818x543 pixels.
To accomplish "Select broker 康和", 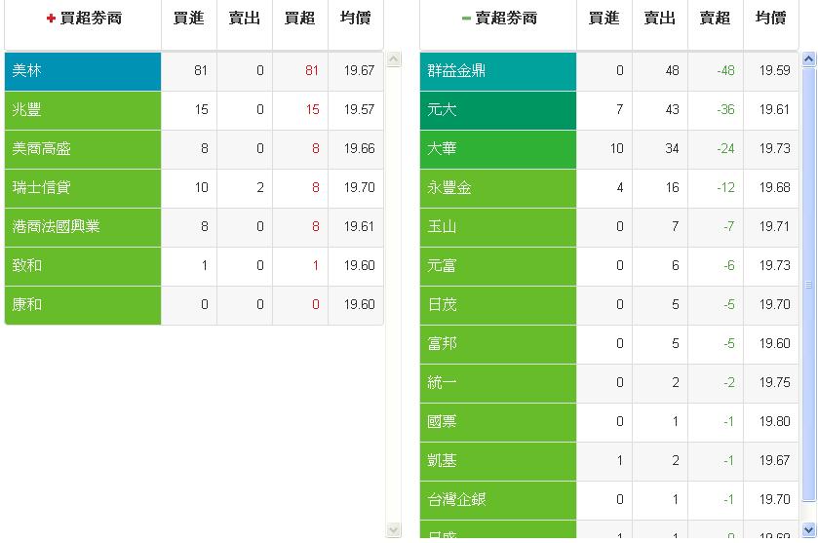I will pyautogui.click(x=83, y=304).
